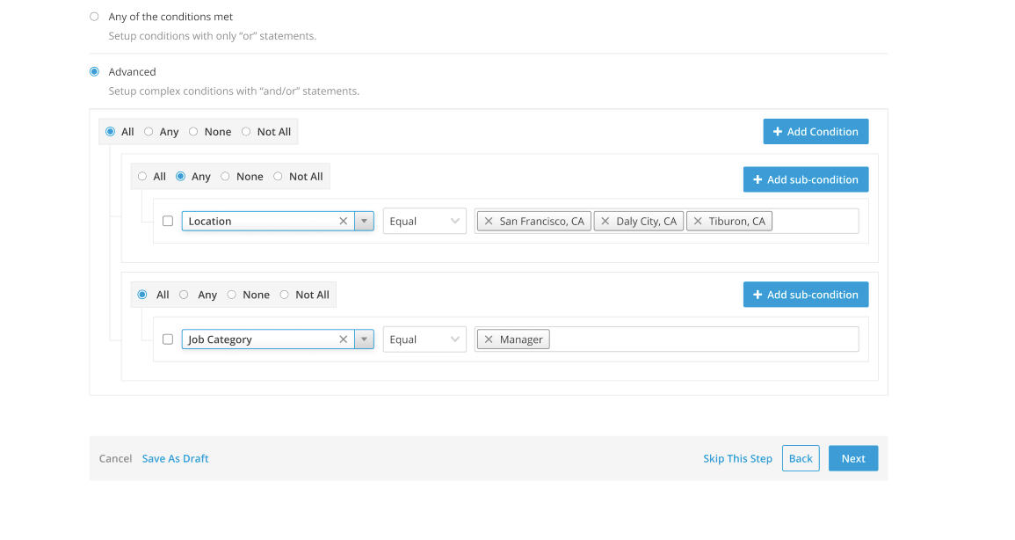
Task: Remove the Manager job category tag
Action: (489, 339)
